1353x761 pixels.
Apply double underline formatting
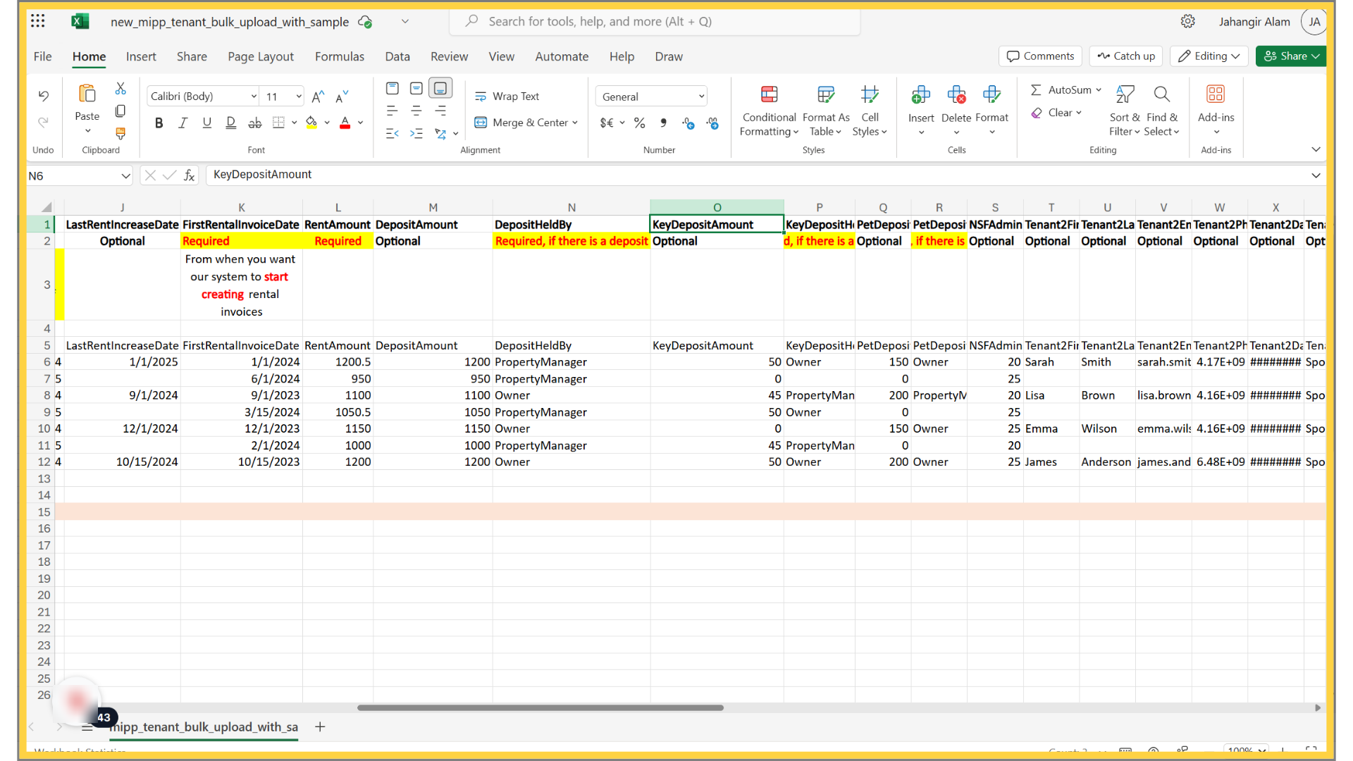(x=230, y=123)
